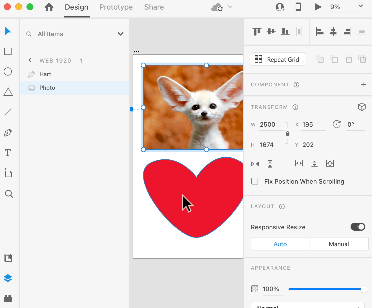
Task: Select Manual responsive resize mode
Action: (x=339, y=244)
